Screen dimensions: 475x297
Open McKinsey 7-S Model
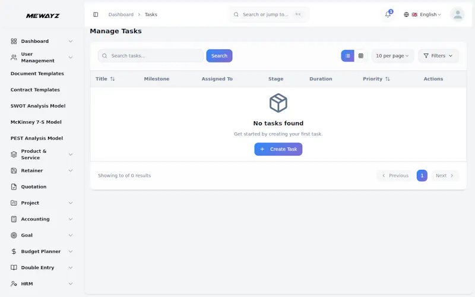pyautogui.click(x=36, y=122)
